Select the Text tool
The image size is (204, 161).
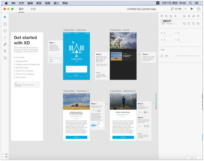click(x=5, y=51)
